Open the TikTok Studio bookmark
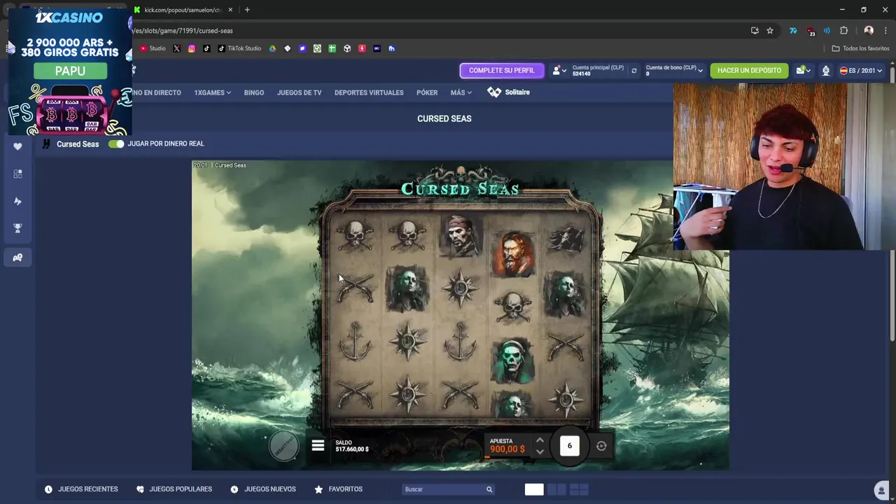 pyautogui.click(x=239, y=48)
